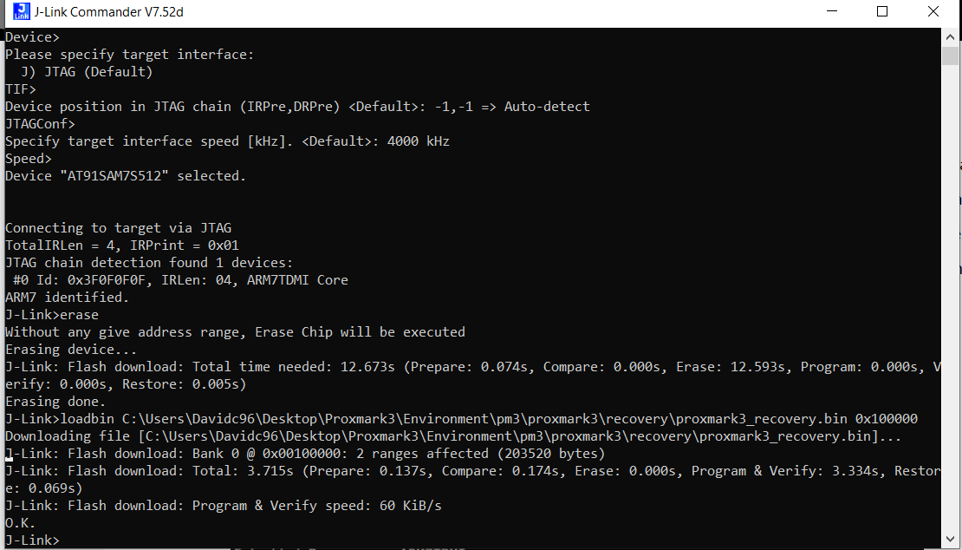Click the scrollbar down arrow
Viewport: 962px width, 550px height.
click(x=950, y=539)
